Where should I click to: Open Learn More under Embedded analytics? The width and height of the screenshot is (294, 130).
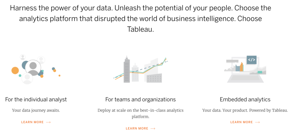(241, 122)
